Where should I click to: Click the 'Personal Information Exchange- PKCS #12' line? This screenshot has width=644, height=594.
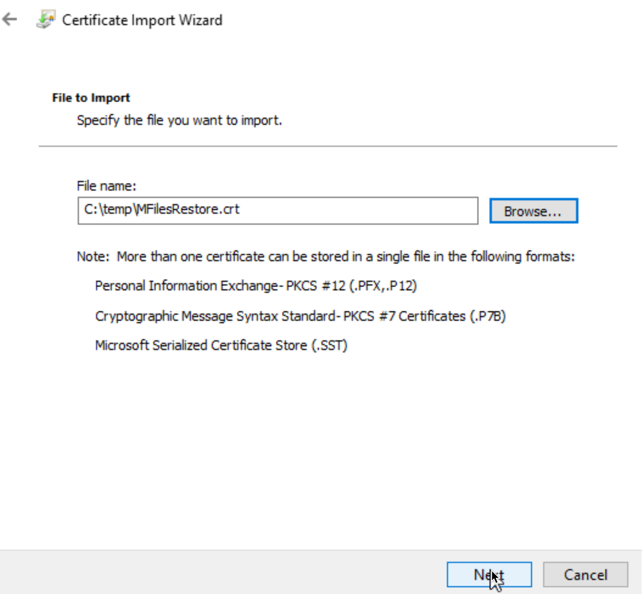256,286
